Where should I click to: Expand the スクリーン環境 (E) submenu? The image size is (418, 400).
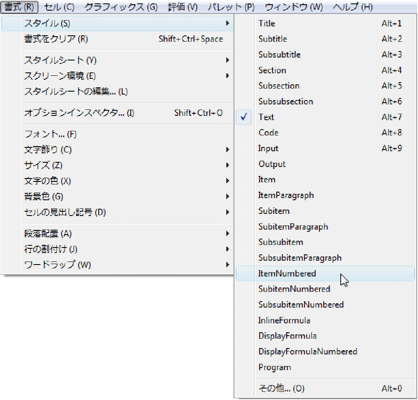[x=117, y=76]
